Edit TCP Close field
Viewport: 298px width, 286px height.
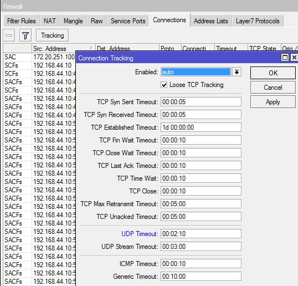201,191
